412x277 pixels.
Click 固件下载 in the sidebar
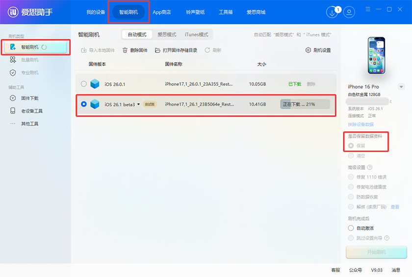[29, 98]
